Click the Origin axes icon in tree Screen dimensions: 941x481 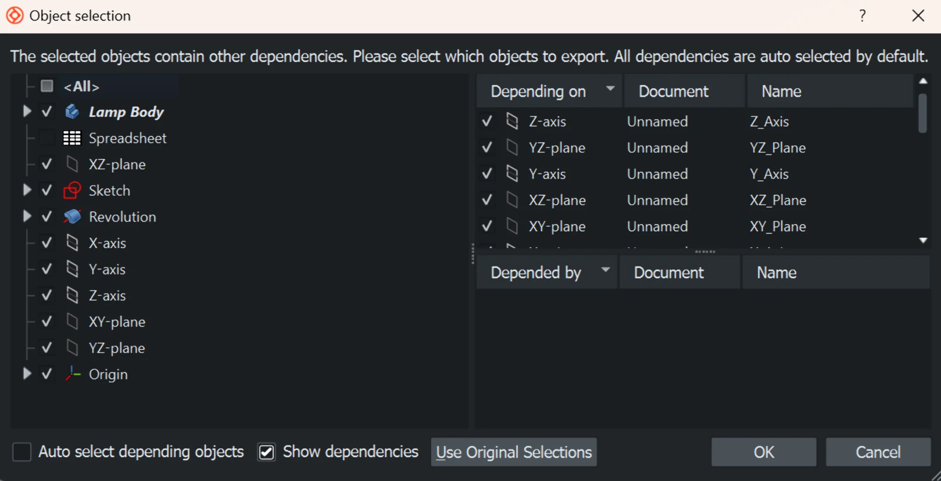[x=73, y=374]
